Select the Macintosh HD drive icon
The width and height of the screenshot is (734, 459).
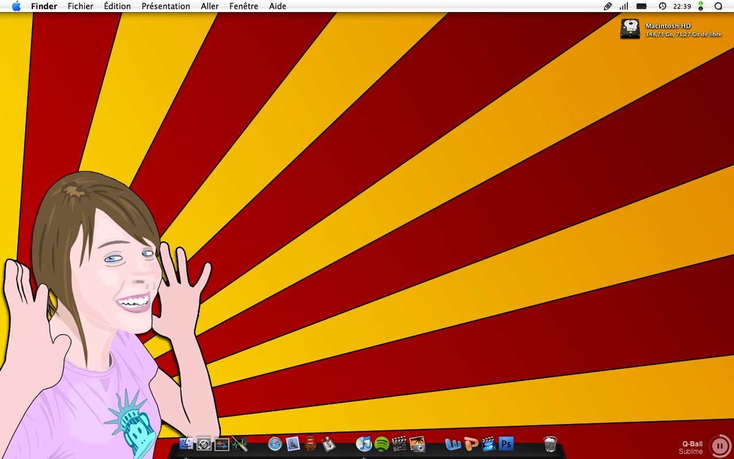(630, 29)
